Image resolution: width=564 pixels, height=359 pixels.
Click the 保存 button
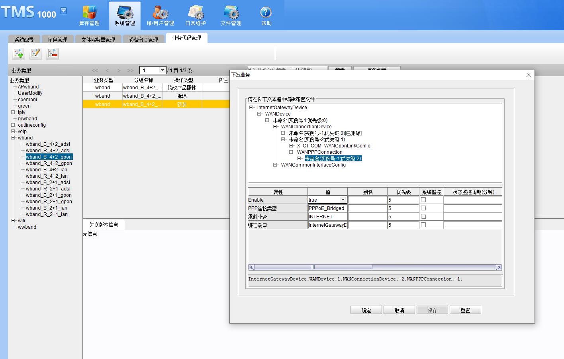pos(432,310)
